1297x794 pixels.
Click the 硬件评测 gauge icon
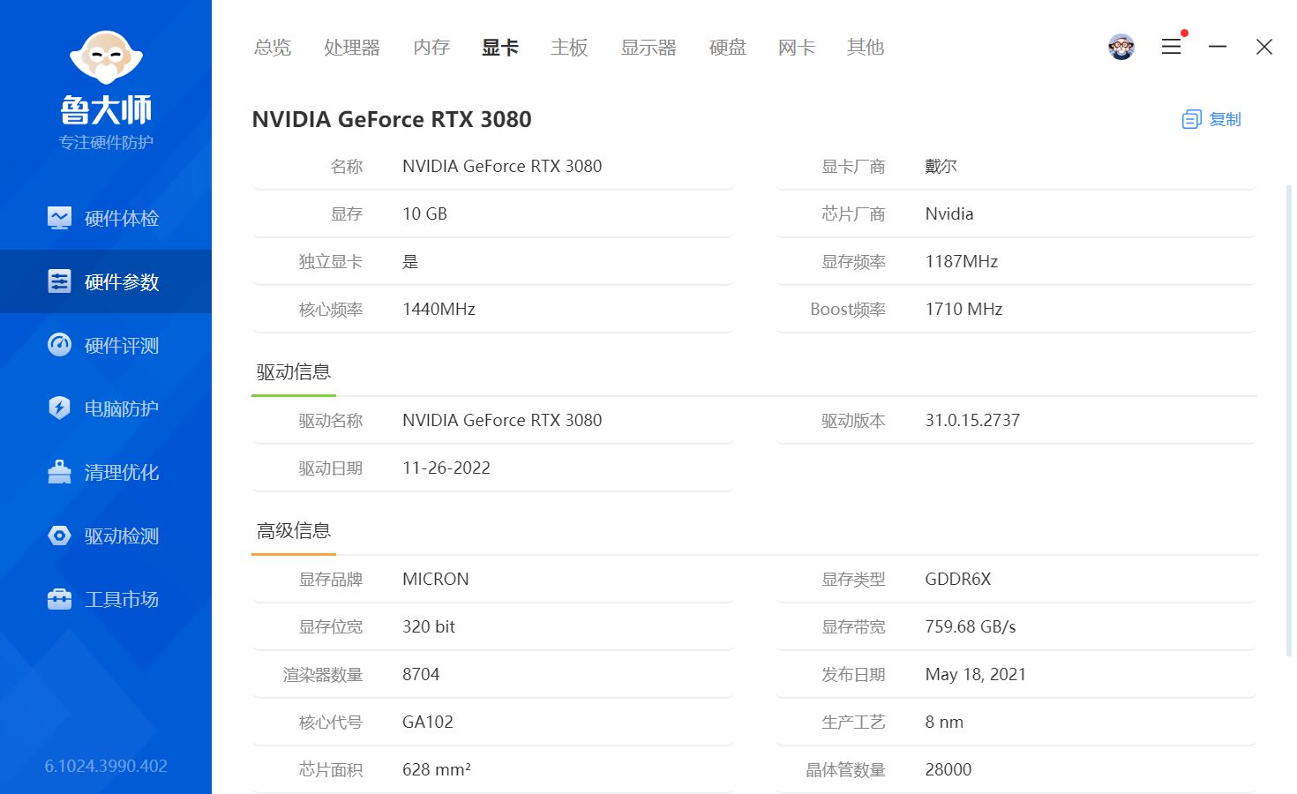[59, 345]
